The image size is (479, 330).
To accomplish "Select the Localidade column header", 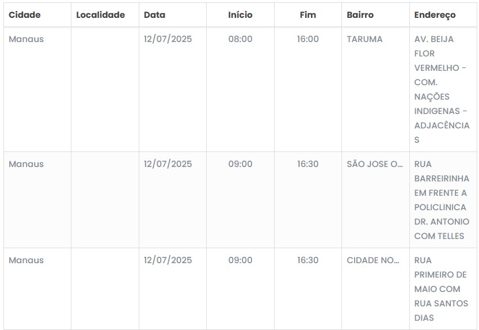I will click(100, 15).
